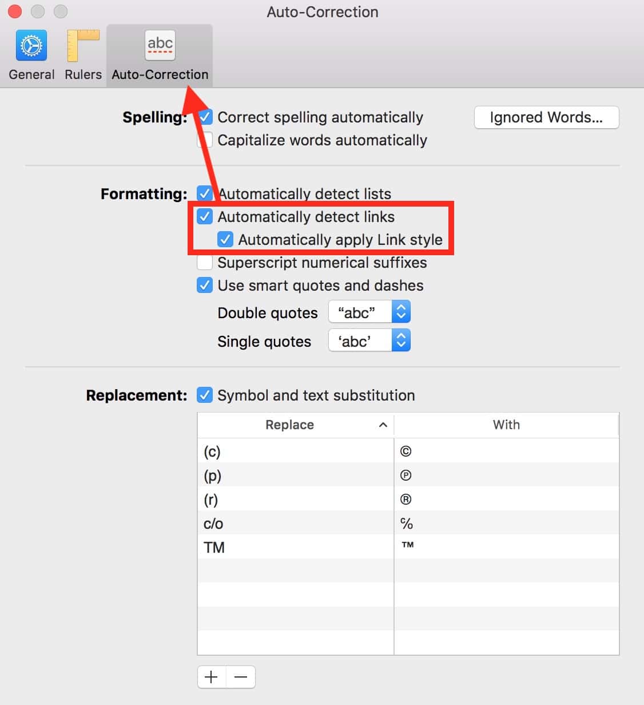
Task: Open the General preferences pane
Action: coord(31,55)
